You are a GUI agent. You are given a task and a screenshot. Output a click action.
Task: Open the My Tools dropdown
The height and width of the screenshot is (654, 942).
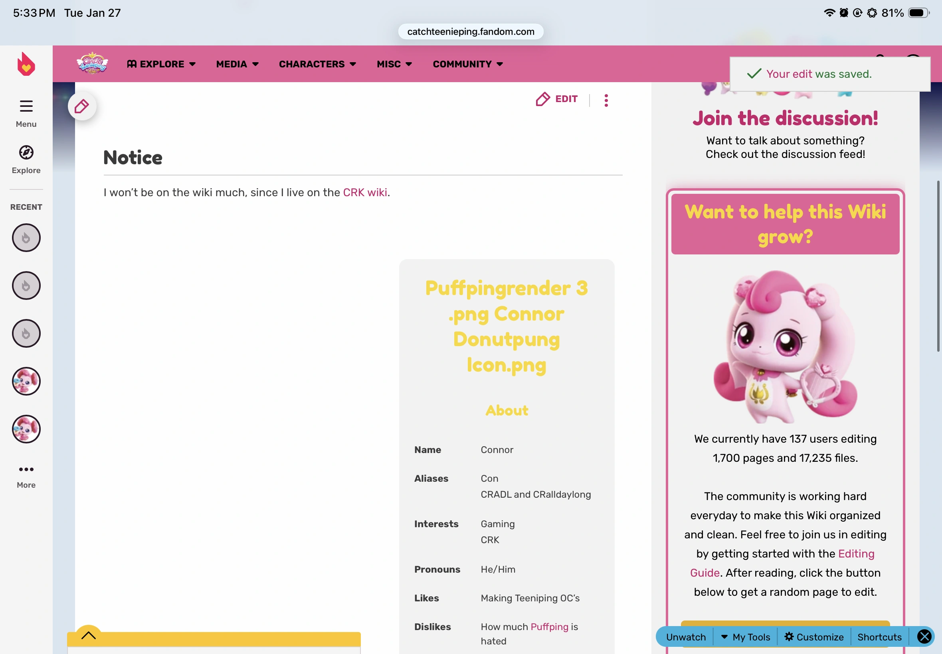745,637
